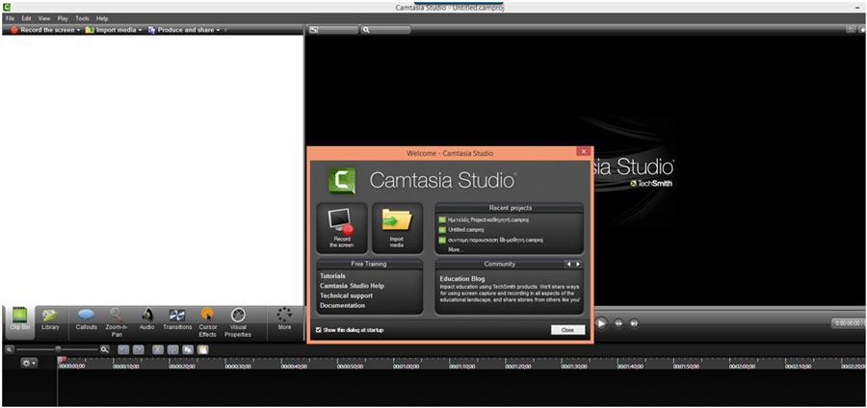Open recent project Untitled.camproj
The image size is (867, 408).
click(x=465, y=230)
